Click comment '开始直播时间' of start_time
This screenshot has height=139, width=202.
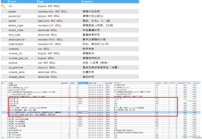coord(91,30)
